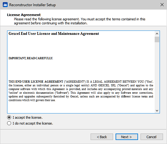Select the "I do not accept the license" radio button
167x144 pixels.
click(9, 123)
